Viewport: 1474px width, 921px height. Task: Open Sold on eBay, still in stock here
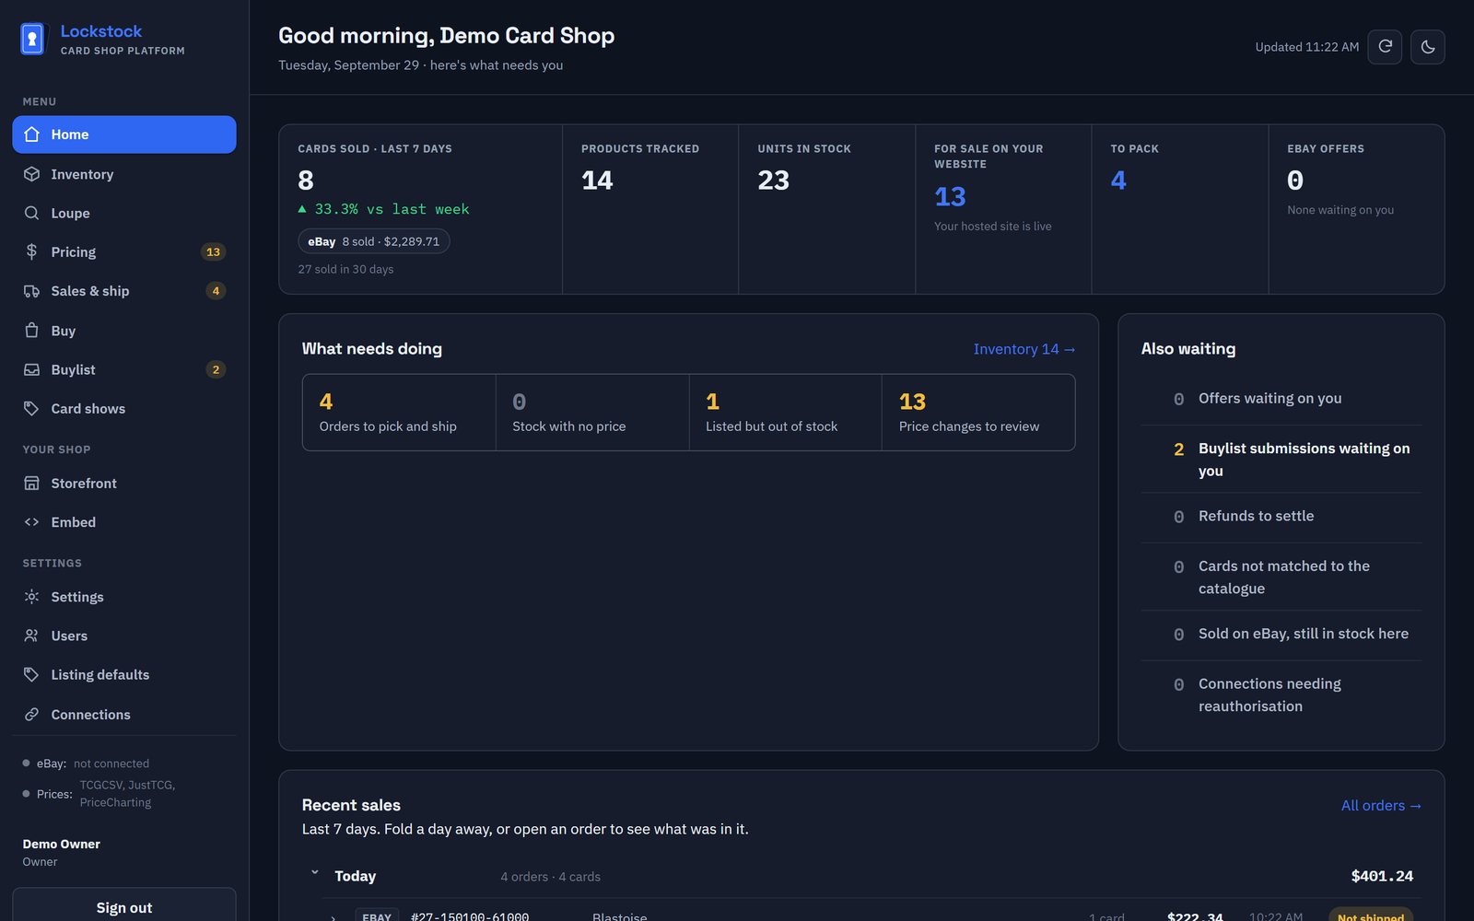click(1281, 635)
